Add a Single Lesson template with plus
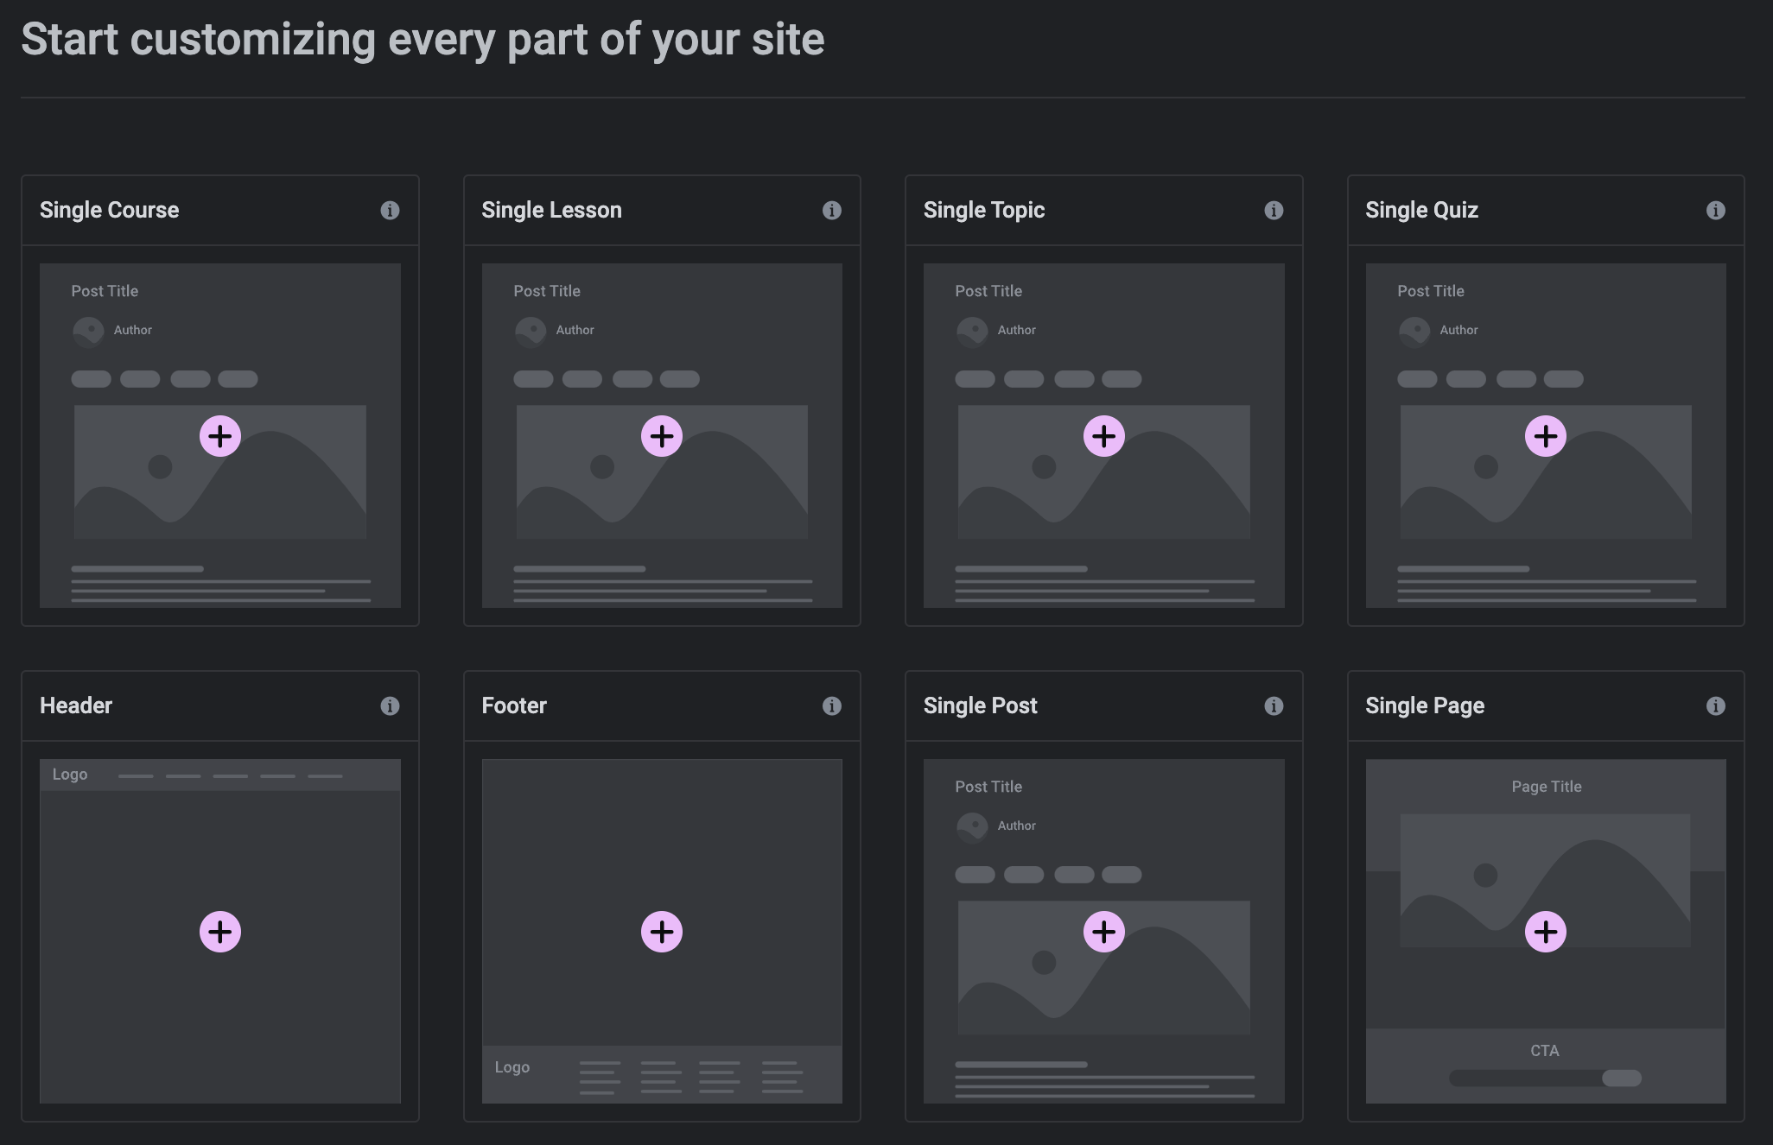The image size is (1773, 1145). pyautogui.click(x=662, y=436)
